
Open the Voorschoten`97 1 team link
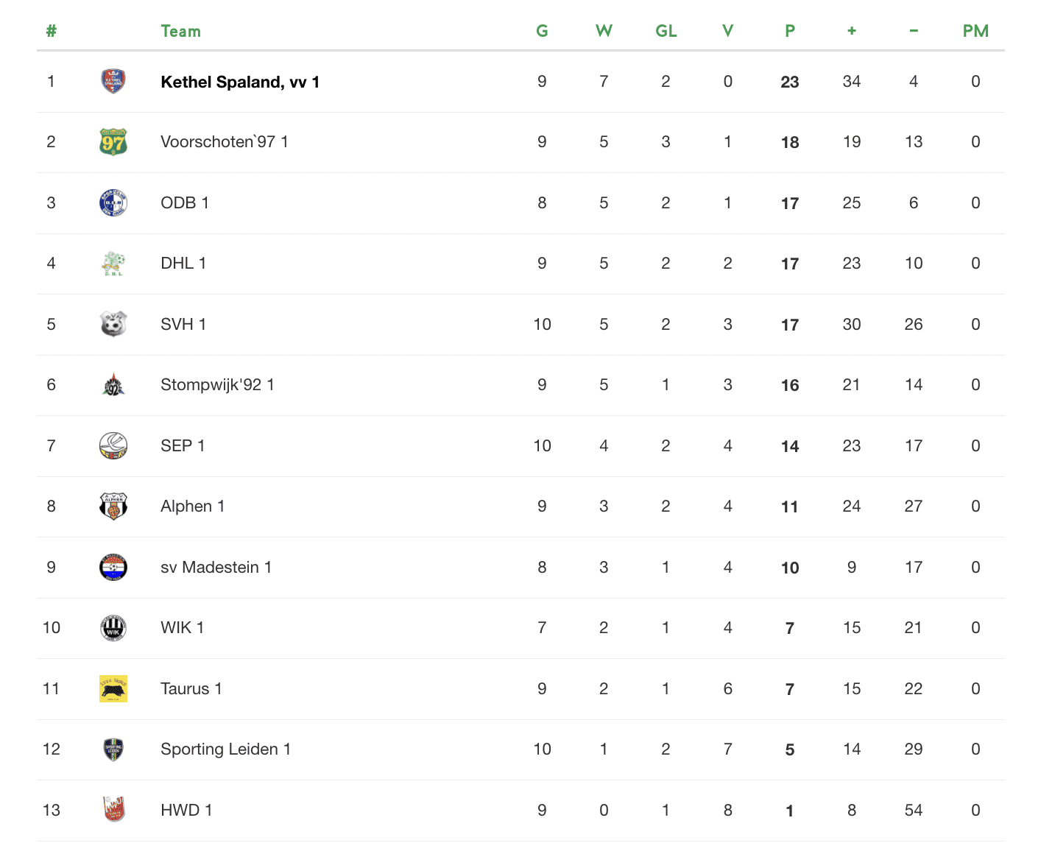225,142
